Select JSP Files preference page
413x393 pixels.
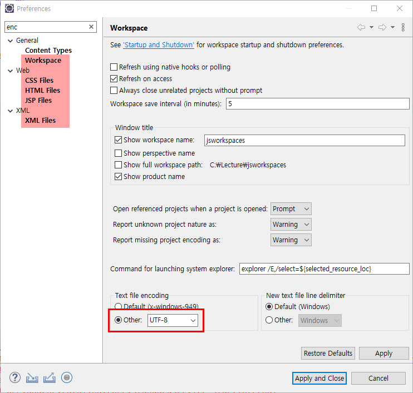point(38,100)
